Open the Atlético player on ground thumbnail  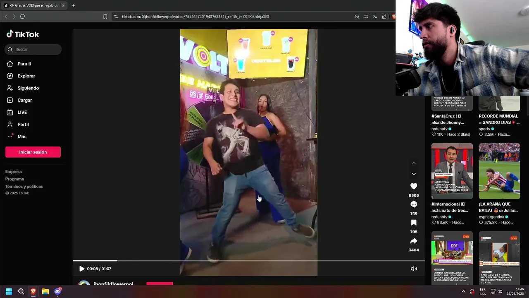499,171
